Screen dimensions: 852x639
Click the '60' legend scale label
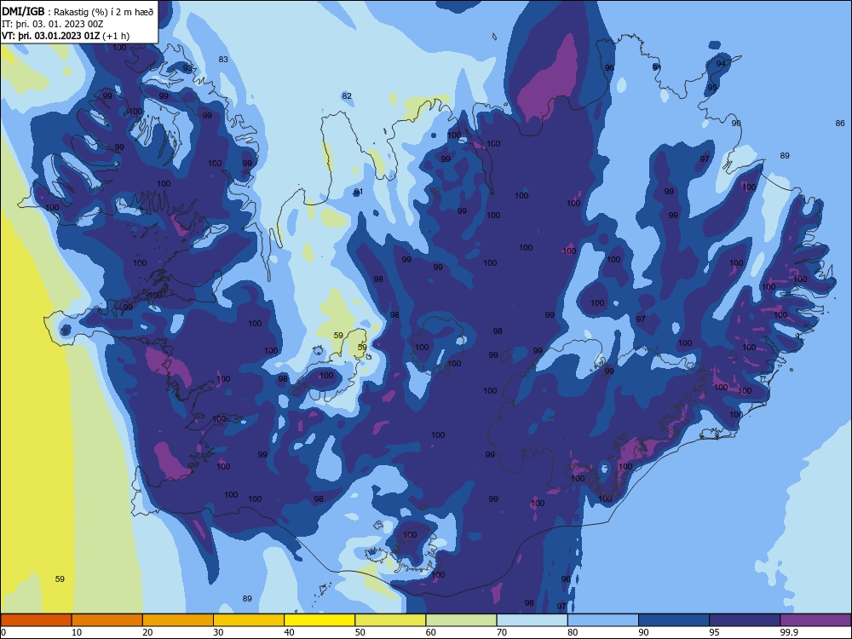(x=431, y=632)
